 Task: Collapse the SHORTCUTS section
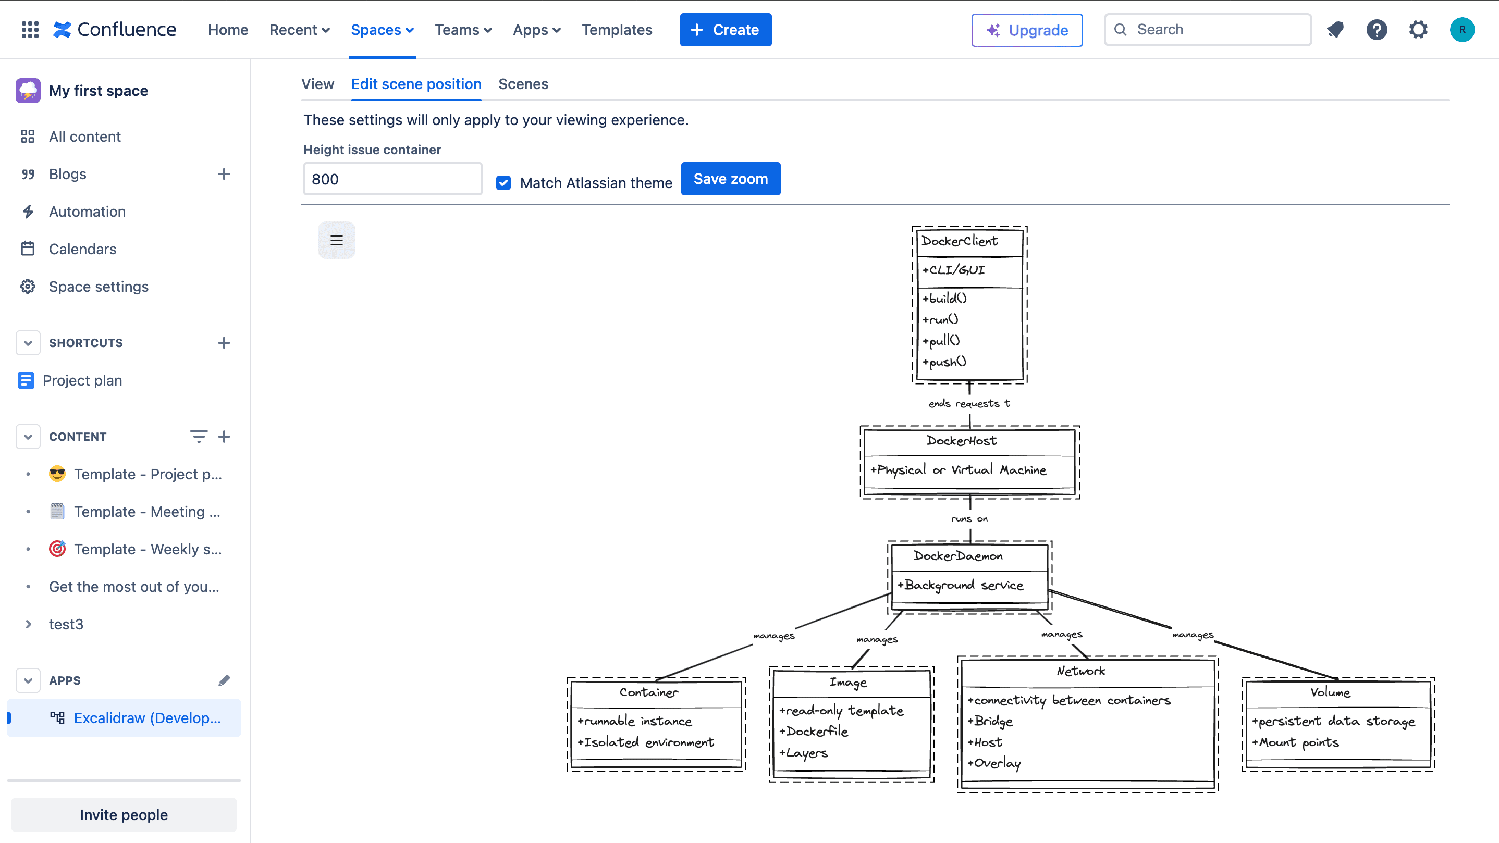tap(28, 343)
